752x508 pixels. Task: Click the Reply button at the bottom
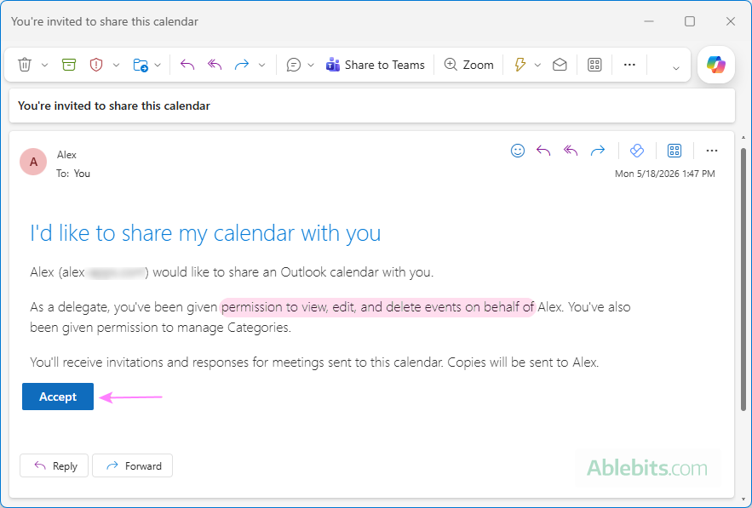click(54, 465)
